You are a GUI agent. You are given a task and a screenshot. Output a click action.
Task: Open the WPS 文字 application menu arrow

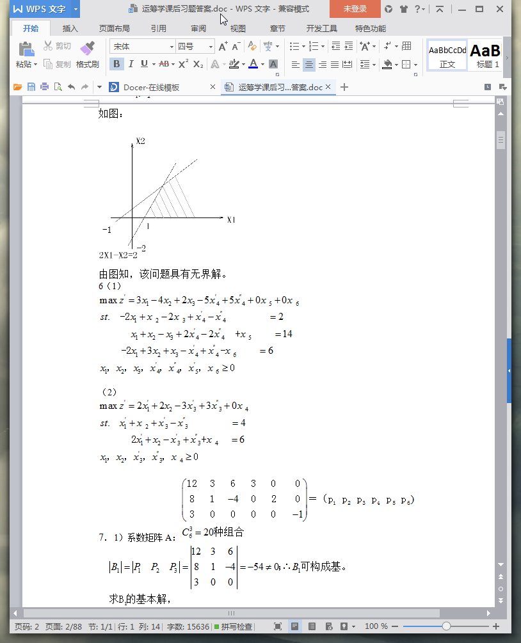tap(76, 9)
